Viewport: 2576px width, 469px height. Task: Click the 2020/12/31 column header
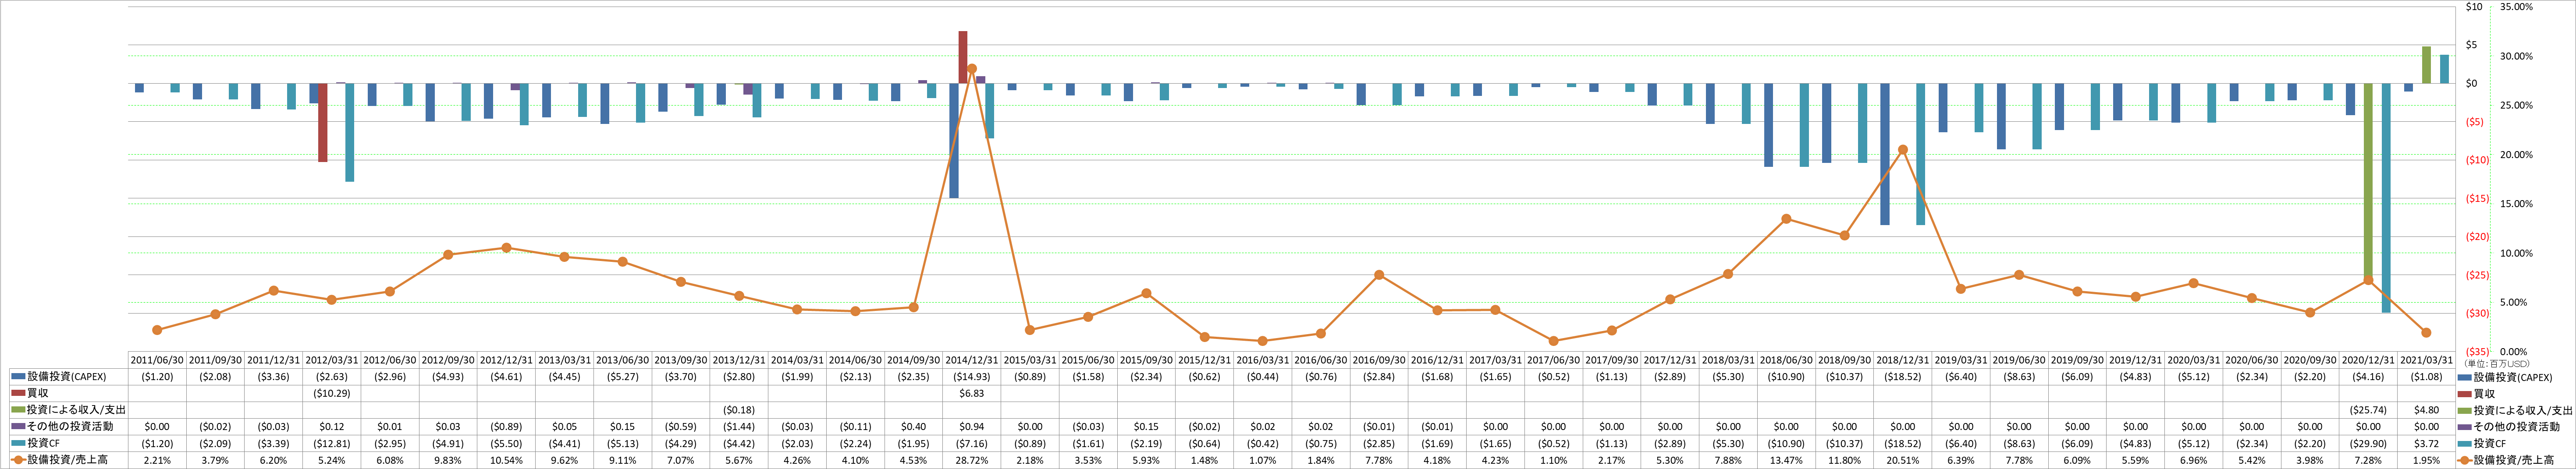[2368, 360]
